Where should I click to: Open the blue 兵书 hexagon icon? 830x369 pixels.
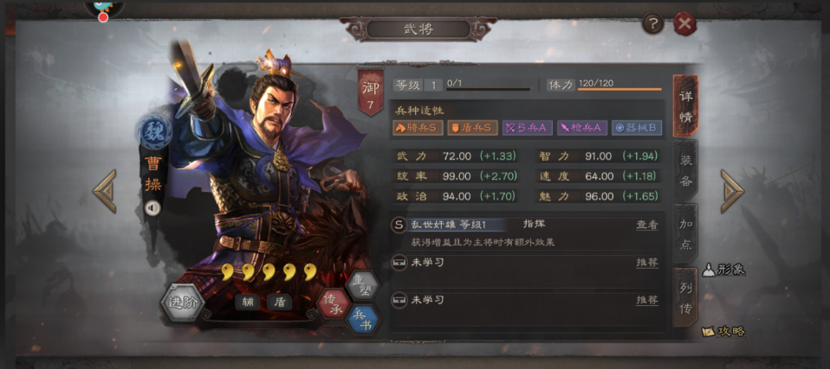(364, 321)
